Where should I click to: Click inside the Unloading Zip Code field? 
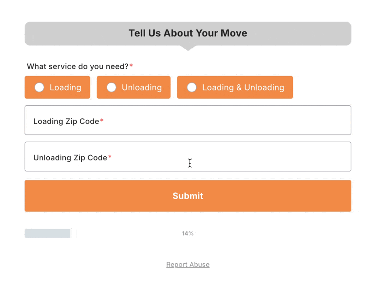188,157
